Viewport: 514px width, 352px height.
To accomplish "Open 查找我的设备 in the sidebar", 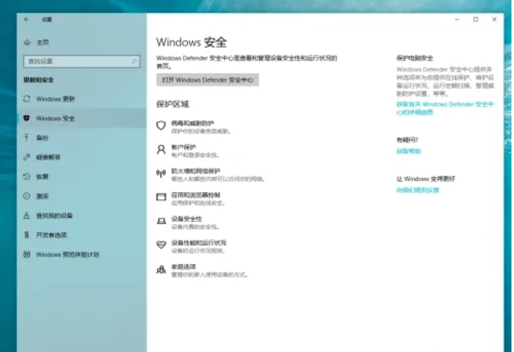I will (x=54, y=215).
